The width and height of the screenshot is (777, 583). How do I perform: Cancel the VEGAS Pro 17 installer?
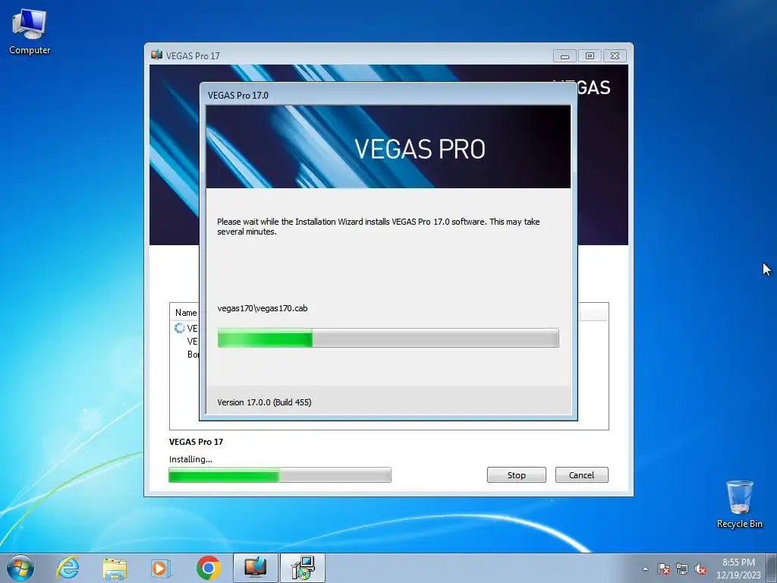581,475
